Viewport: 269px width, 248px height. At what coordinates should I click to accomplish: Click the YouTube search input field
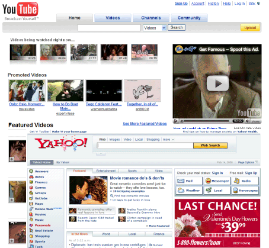coord(109,28)
